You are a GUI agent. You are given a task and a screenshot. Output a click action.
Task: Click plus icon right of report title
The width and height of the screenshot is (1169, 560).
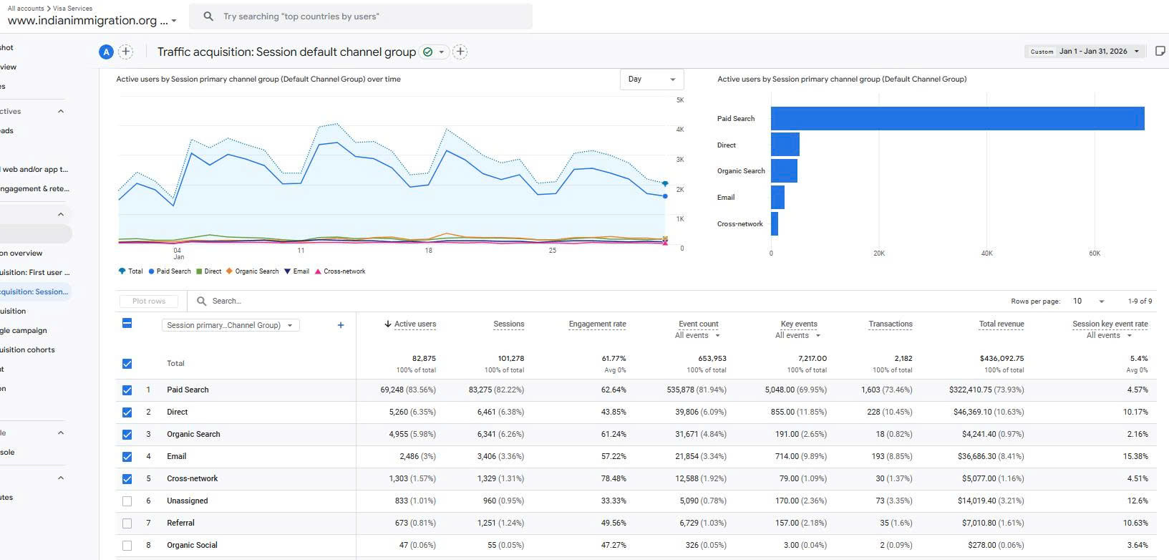click(460, 52)
